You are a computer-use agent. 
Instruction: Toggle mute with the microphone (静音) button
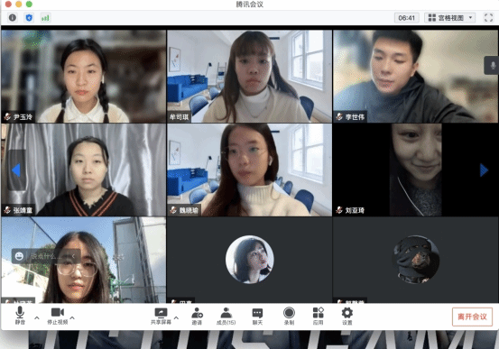[20, 316]
